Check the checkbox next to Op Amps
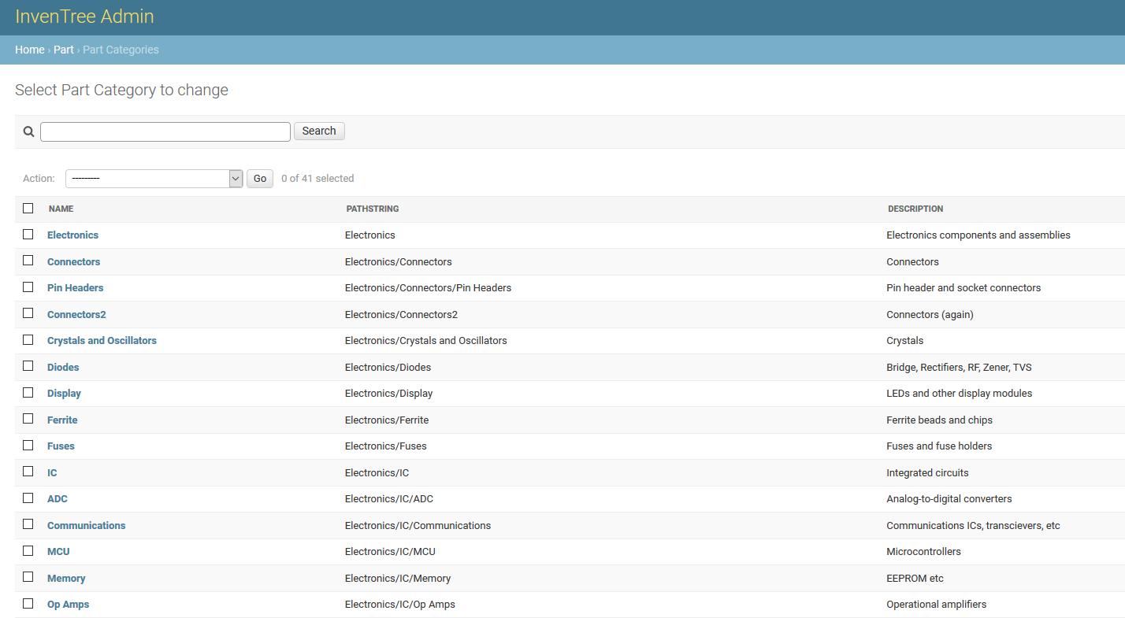This screenshot has width=1125, height=618. [x=28, y=602]
